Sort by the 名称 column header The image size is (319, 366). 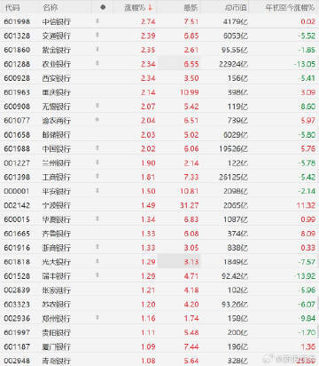click(51, 8)
